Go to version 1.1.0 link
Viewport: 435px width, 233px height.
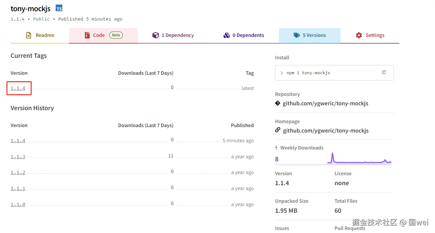pyautogui.click(x=18, y=205)
